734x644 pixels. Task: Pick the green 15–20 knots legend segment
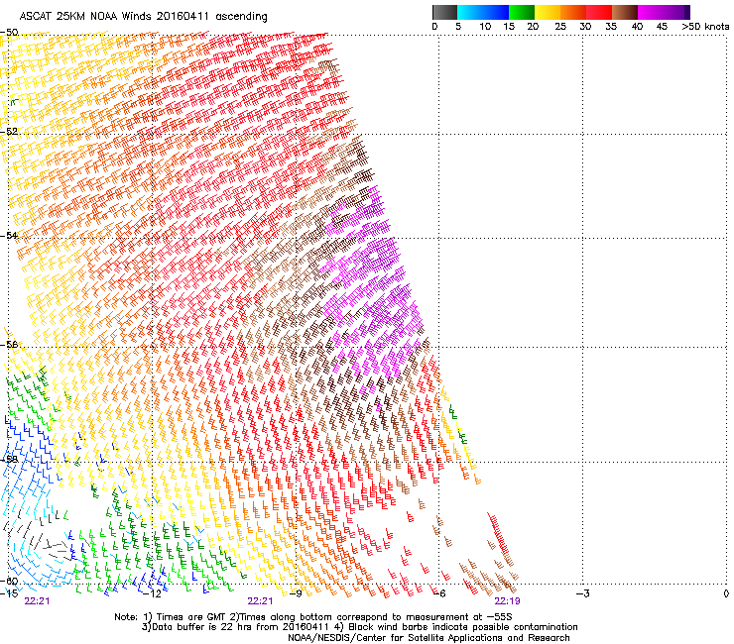tap(522, 12)
